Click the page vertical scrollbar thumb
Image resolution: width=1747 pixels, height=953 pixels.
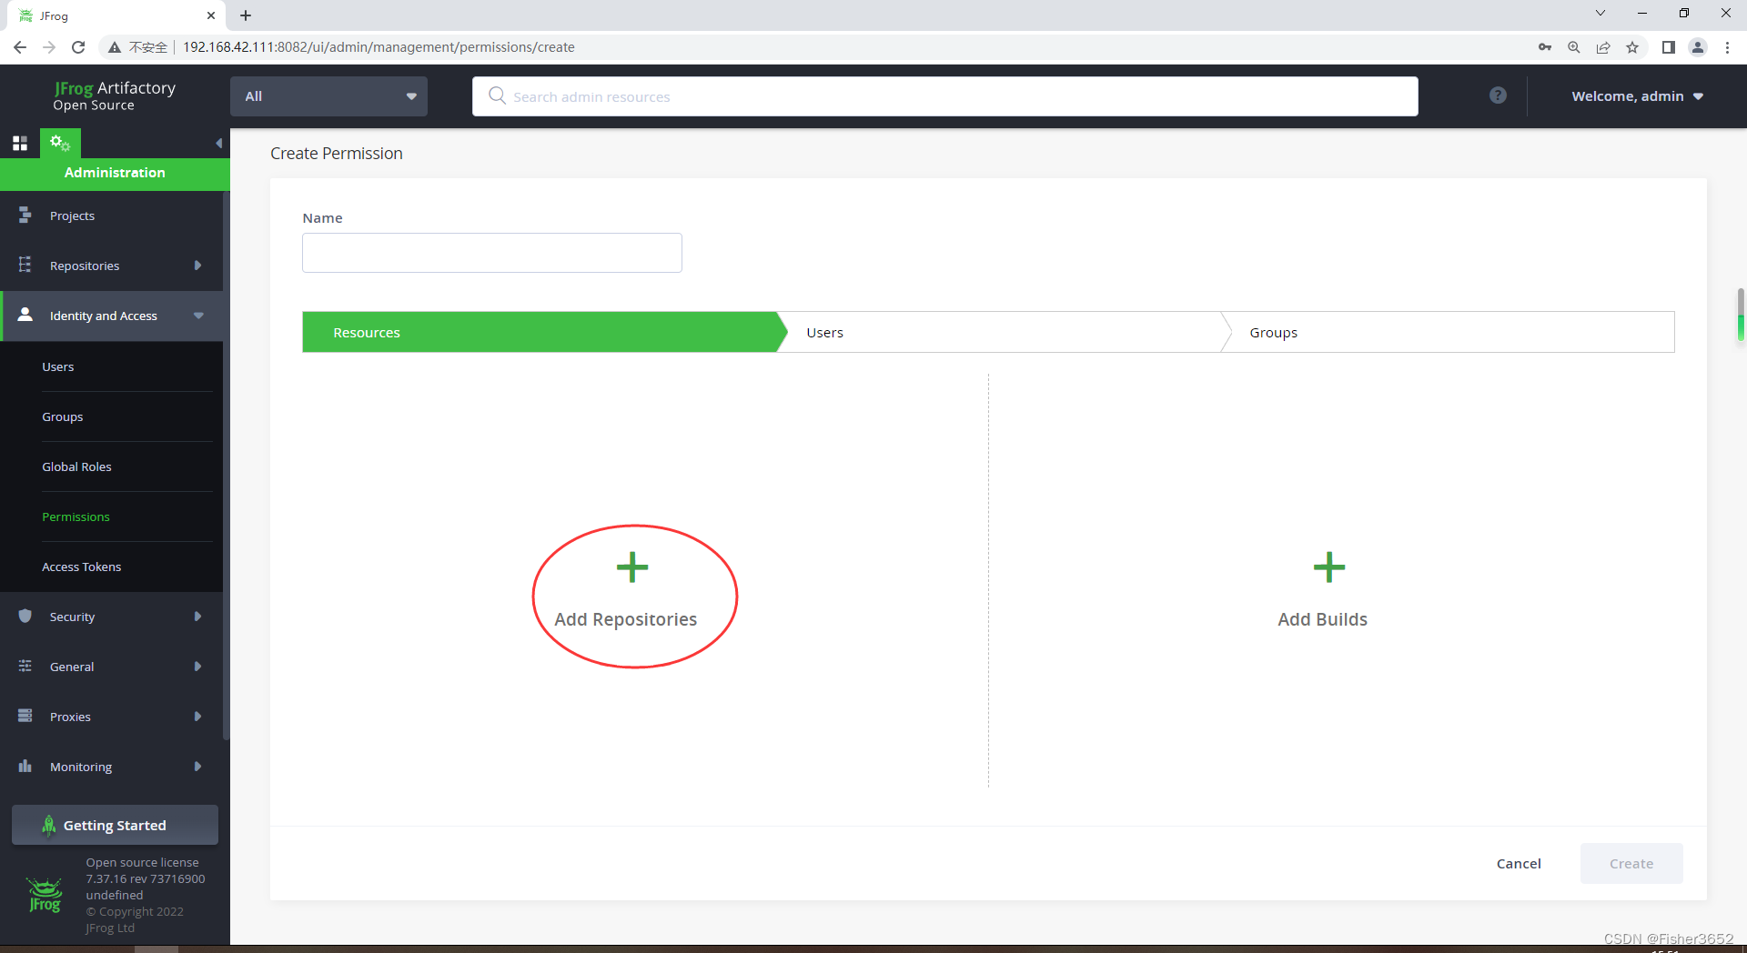[1741, 314]
